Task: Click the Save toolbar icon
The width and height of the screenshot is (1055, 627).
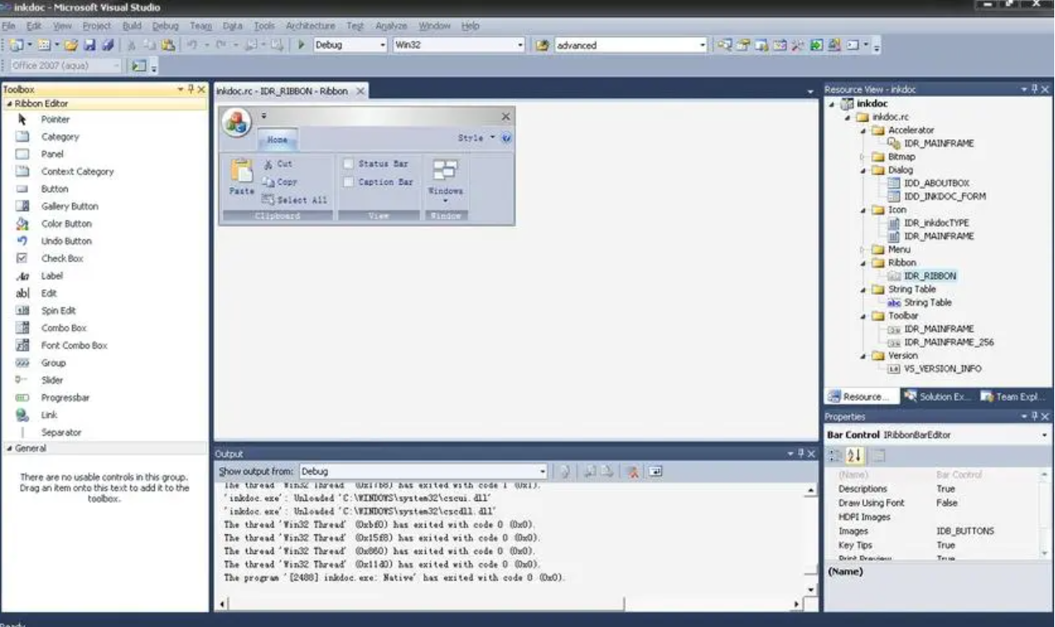Action: point(90,46)
